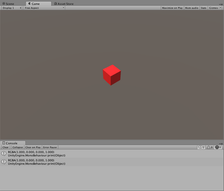Click the info icon of the first log entry

coord(4,154)
